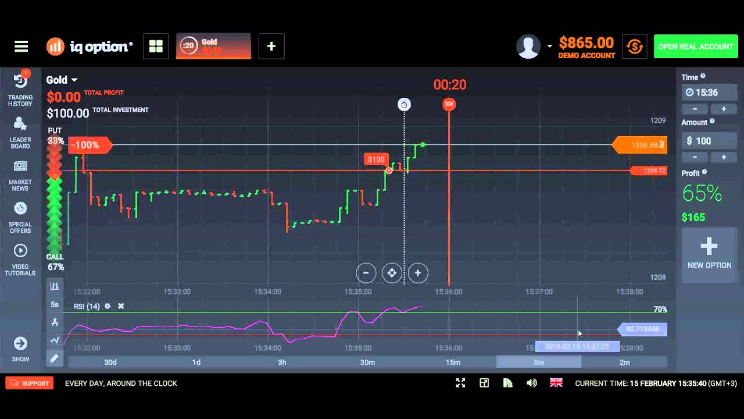The image size is (744, 419).
Task: Decrease expiration time with minus
Action: 695,109
